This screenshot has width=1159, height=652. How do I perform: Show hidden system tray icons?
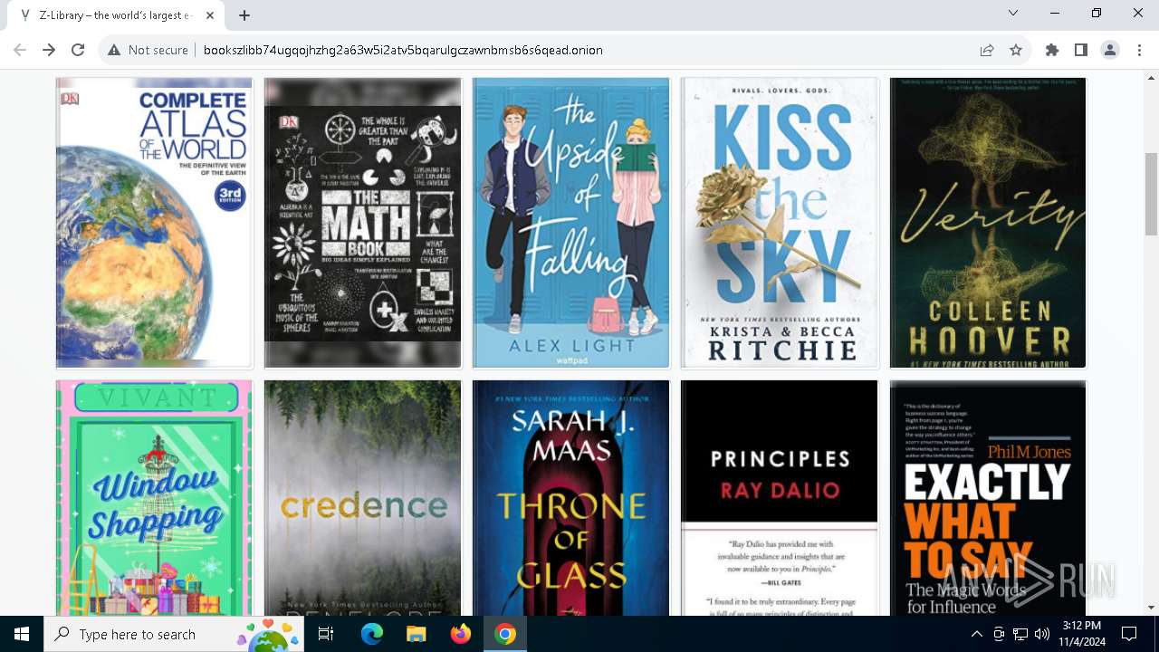coord(976,634)
